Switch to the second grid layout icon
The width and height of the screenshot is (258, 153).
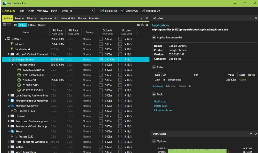pos(9,25)
